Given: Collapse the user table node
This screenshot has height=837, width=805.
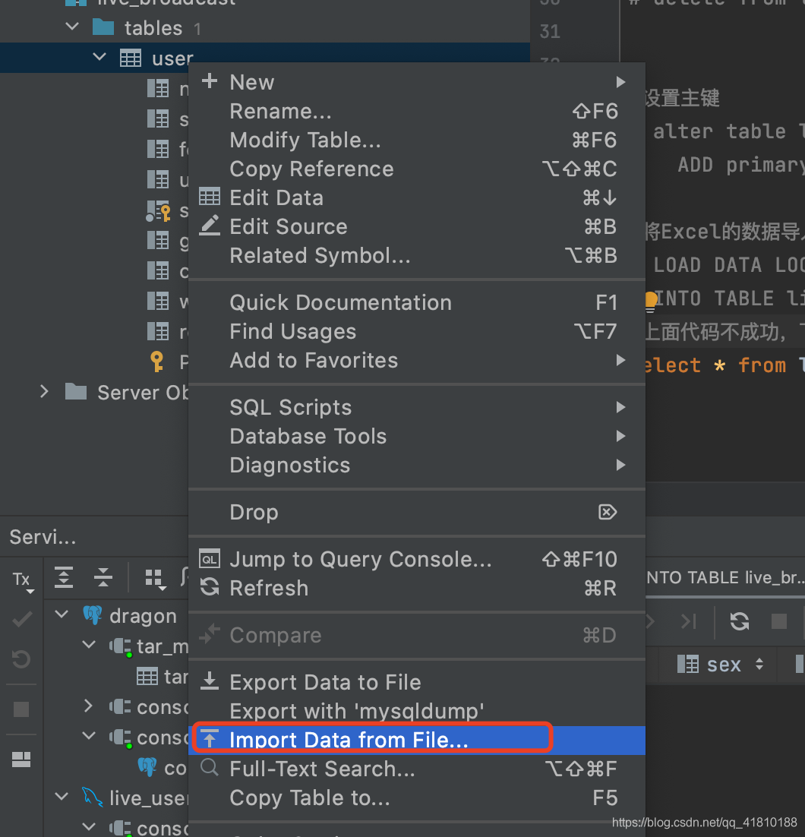Looking at the screenshot, I should click(x=99, y=56).
